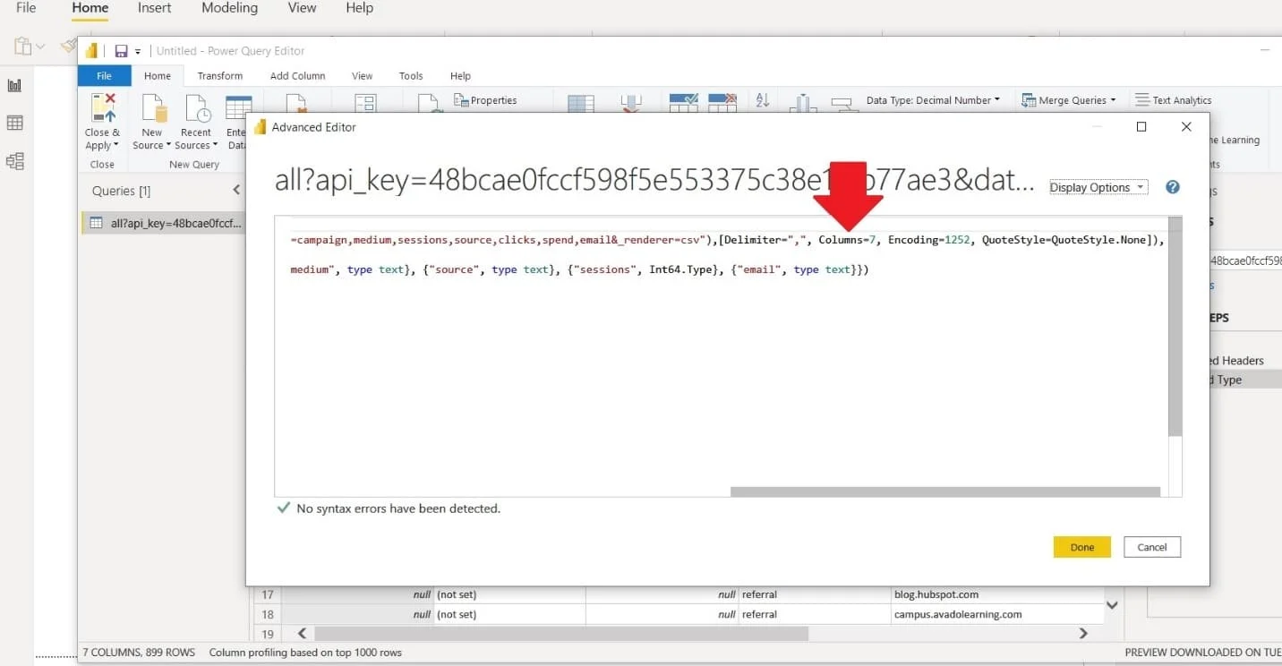The width and height of the screenshot is (1282, 666).
Task: Open Power BI main Modeling tab
Action: 229,8
